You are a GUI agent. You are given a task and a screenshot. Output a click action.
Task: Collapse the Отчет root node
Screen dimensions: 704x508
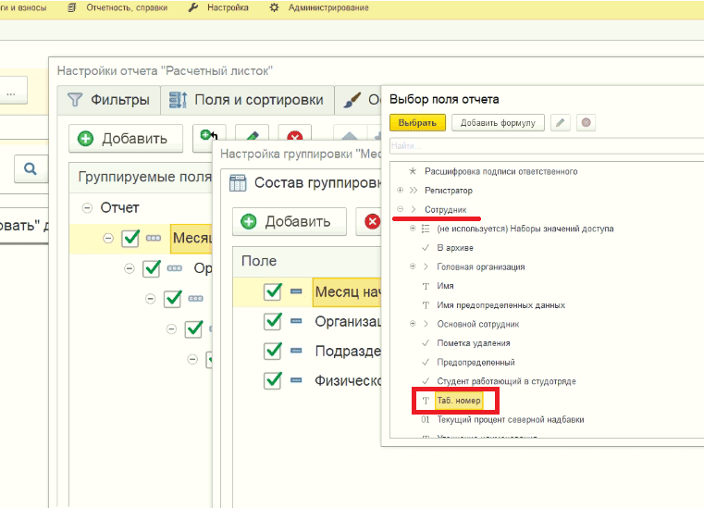coord(87,207)
